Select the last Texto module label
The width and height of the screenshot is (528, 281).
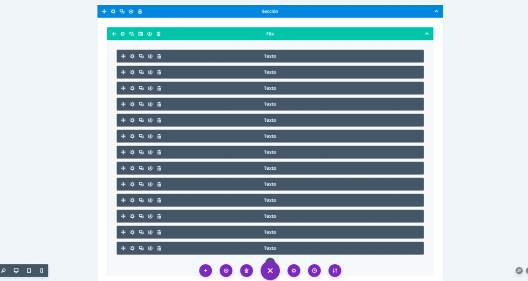click(x=270, y=248)
